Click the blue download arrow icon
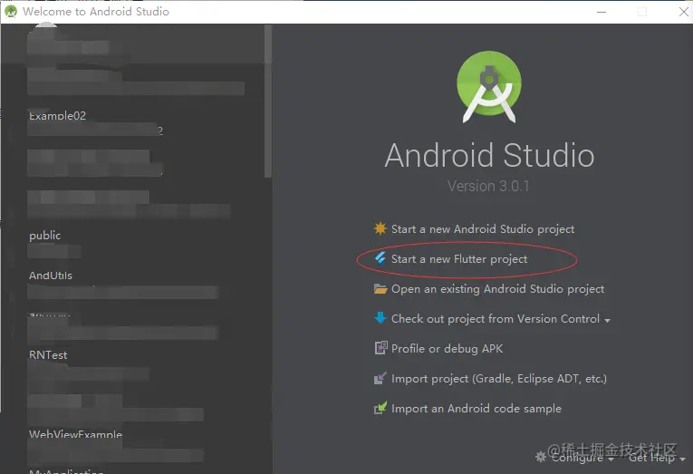The height and width of the screenshot is (474, 693). click(x=380, y=318)
